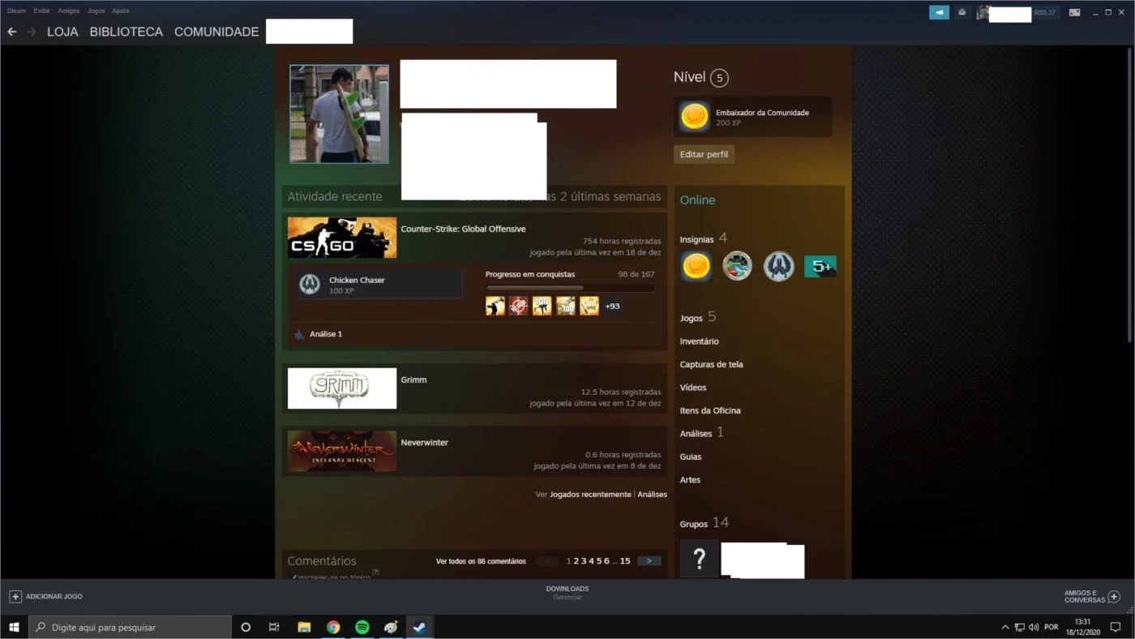Open the Steam menu
This screenshot has width=1135, height=639.
pos(16,11)
